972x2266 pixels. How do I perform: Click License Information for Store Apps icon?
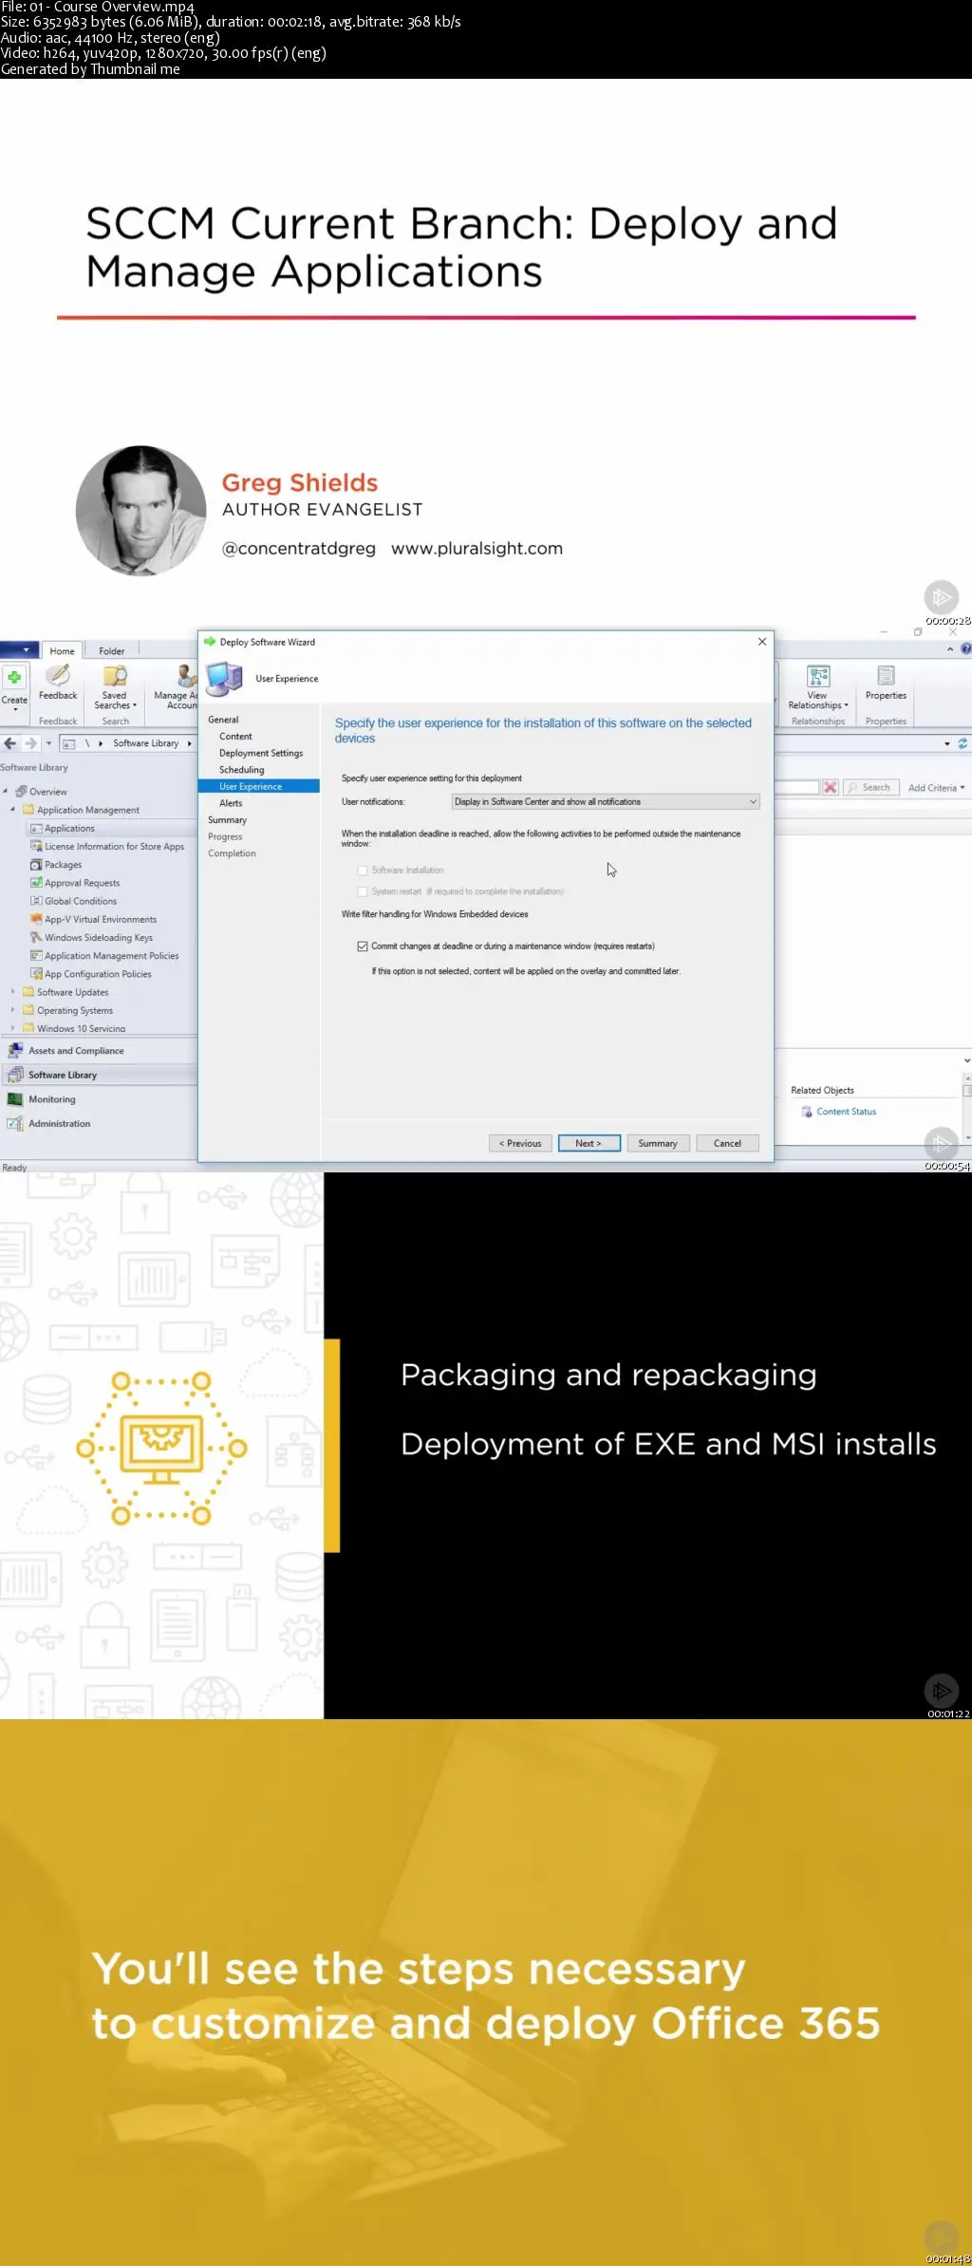point(36,846)
